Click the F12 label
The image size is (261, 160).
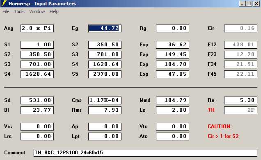click(x=212, y=45)
